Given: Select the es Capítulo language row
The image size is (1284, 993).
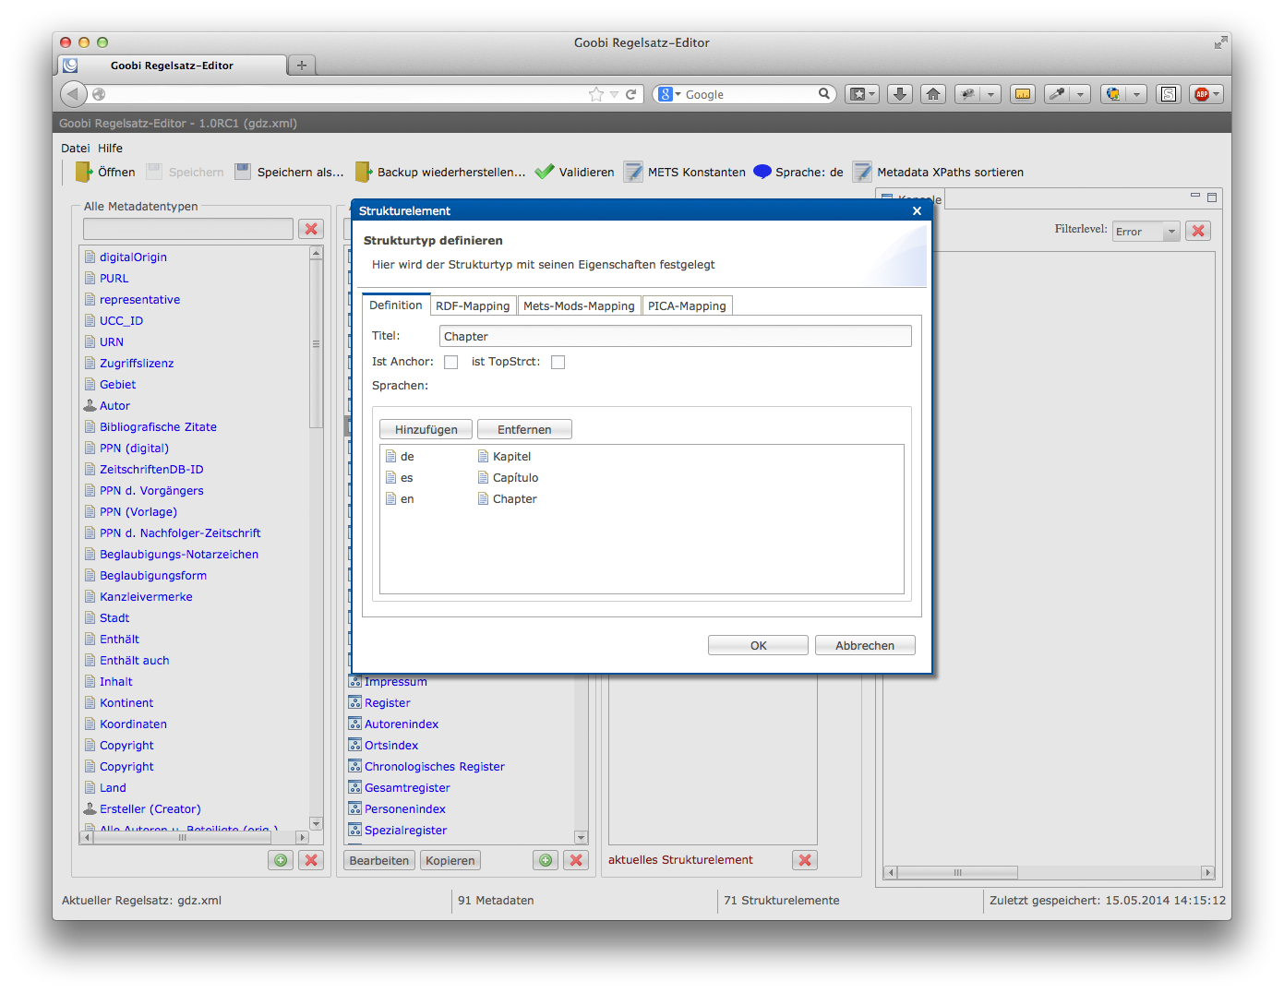Looking at the screenshot, I should tap(642, 477).
